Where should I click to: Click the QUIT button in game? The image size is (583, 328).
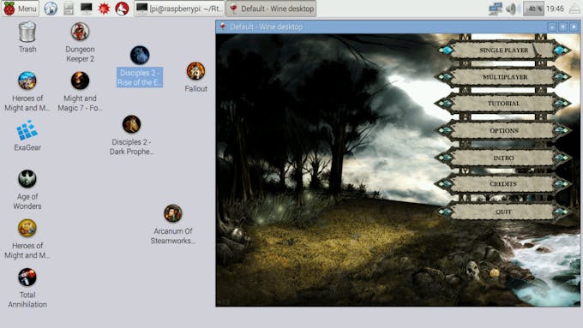coord(504,212)
